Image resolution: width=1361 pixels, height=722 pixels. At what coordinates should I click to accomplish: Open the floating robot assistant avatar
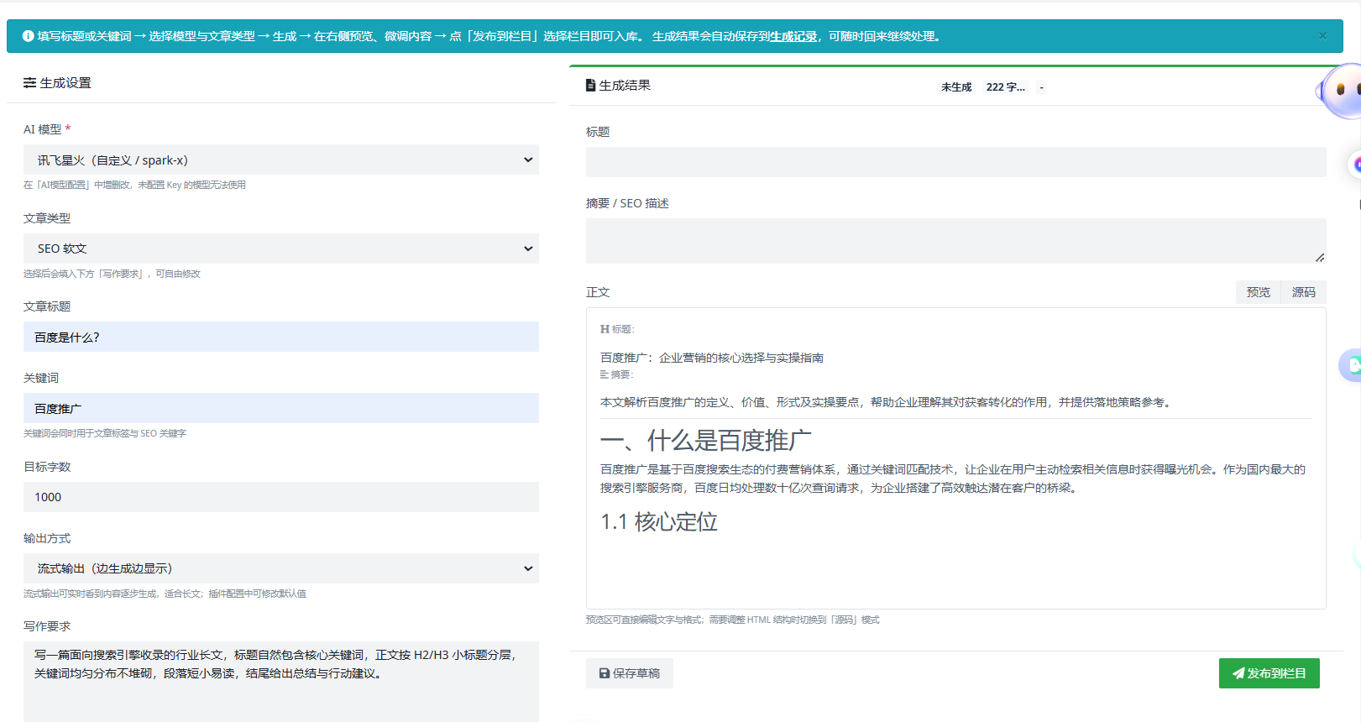1341,90
